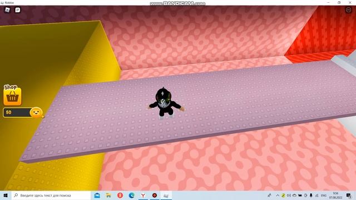The width and height of the screenshot is (356, 200).
Task: Restore down the Roblox window
Action: pyautogui.click(x=339, y=2)
